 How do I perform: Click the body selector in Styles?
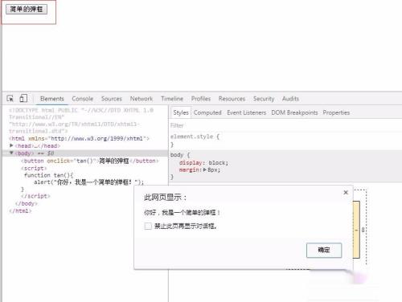coord(177,155)
